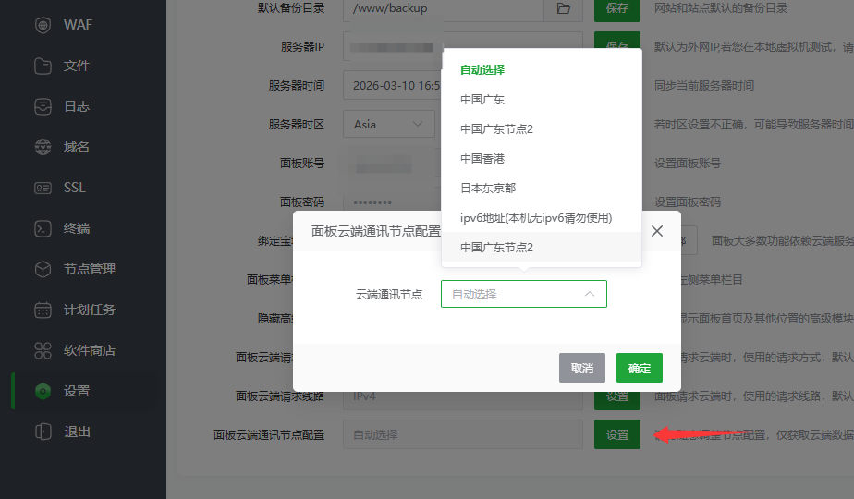Open the 终端 terminal icon
Image resolution: width=854 pixels, height=499 pixels.
tap(43, 228)
